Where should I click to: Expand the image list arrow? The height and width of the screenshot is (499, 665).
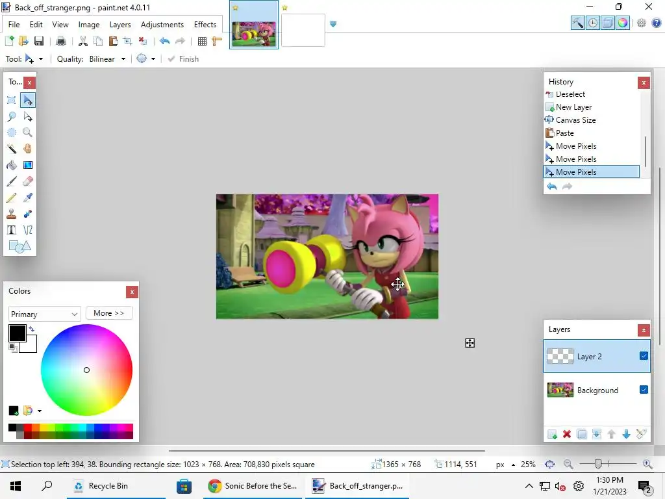tap(333, 24)
